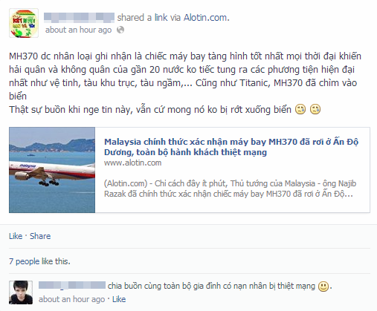Like the post
The width and height of the screenshot is (377, 311).
pyautogui.click(x=16, y=236)
